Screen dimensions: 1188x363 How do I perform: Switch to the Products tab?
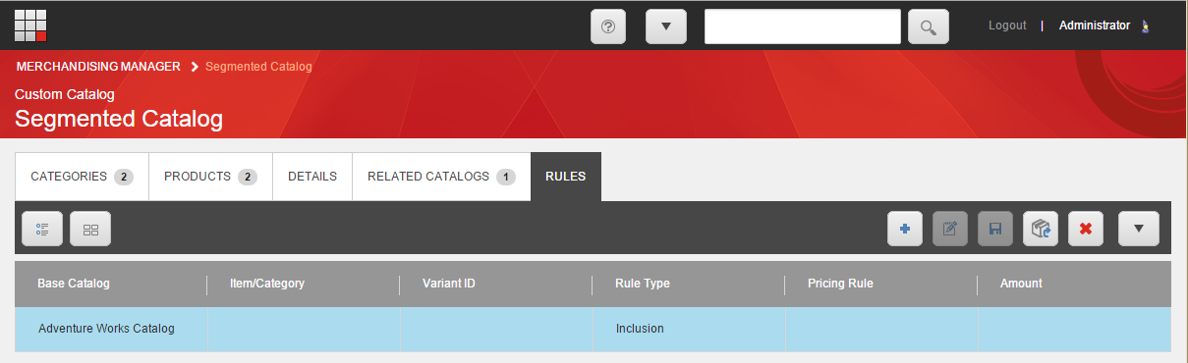tap(210, 177)
